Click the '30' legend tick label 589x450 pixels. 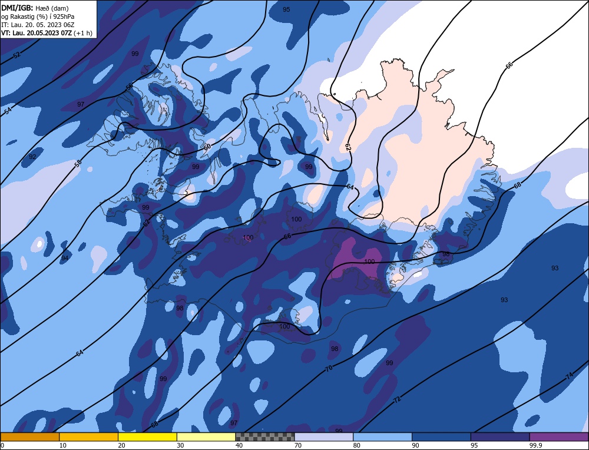[x=181, y=445]
